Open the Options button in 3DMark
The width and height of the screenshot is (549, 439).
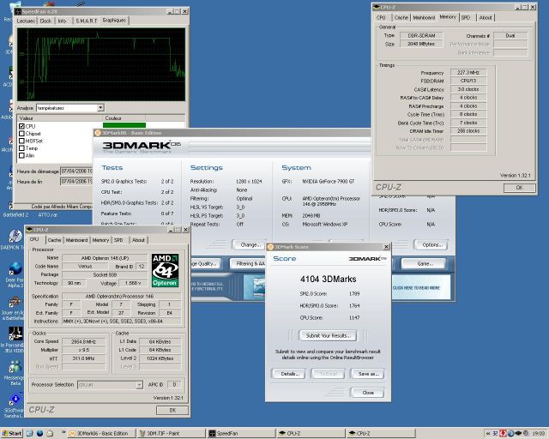[x=431, y=244]
